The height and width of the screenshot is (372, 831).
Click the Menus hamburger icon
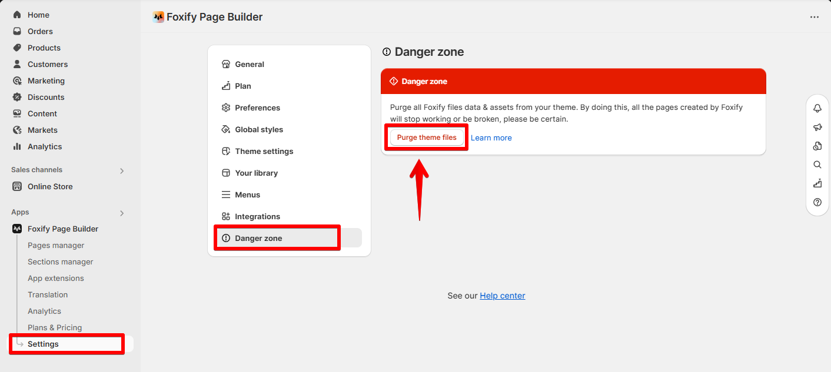click(x=225, y=195)
